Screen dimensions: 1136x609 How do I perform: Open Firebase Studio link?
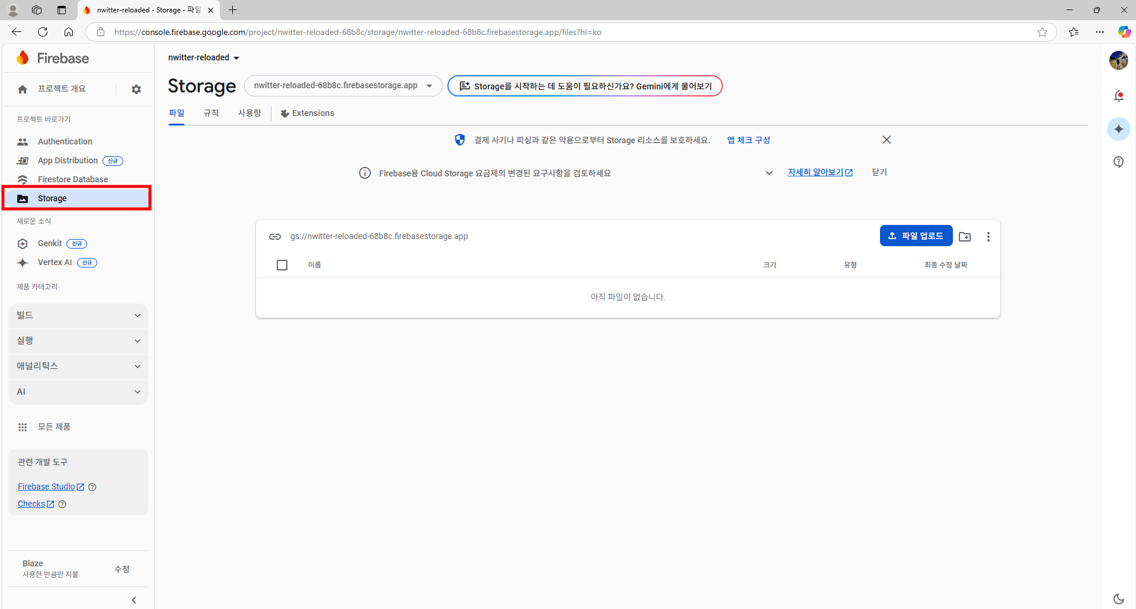coord(51,486)
